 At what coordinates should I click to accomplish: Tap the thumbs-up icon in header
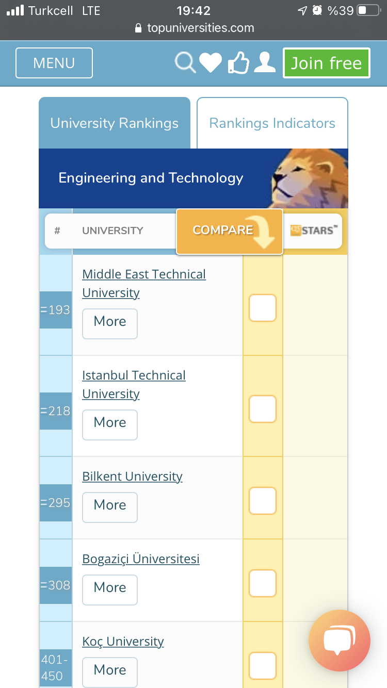point(238,63)
